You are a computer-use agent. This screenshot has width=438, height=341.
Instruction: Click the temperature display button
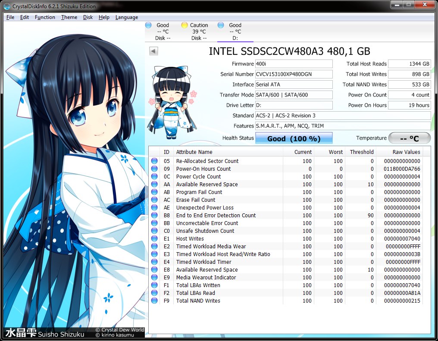tap(409, 138)
